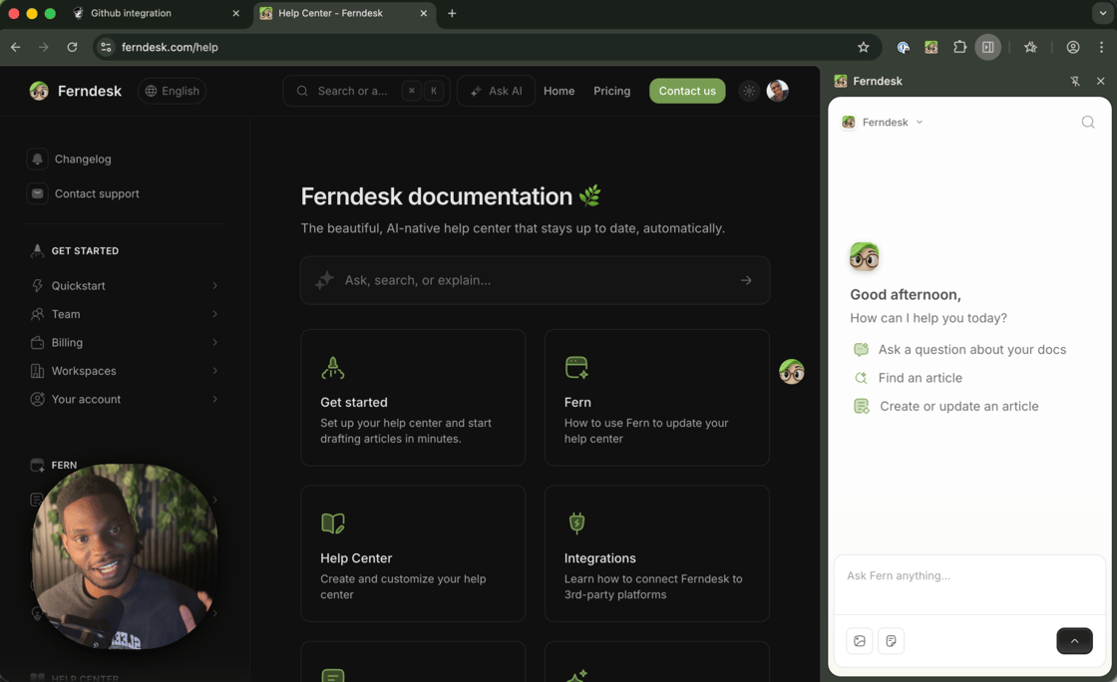The image size is (1117, 682).
Task: Open the Ferndesk workspace dropdown in panel
Action: click(883, 122)
